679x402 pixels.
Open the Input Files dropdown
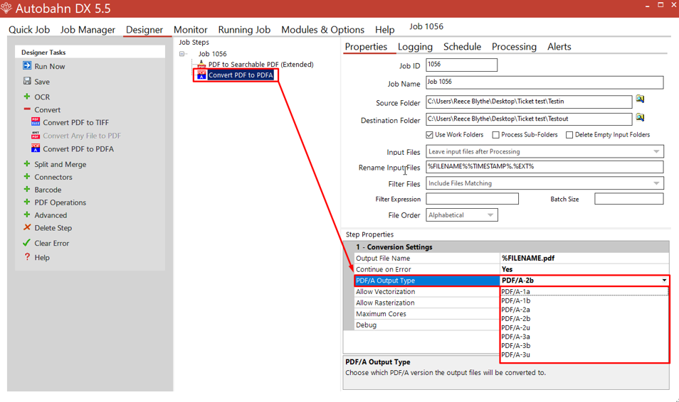coord(656,151)
